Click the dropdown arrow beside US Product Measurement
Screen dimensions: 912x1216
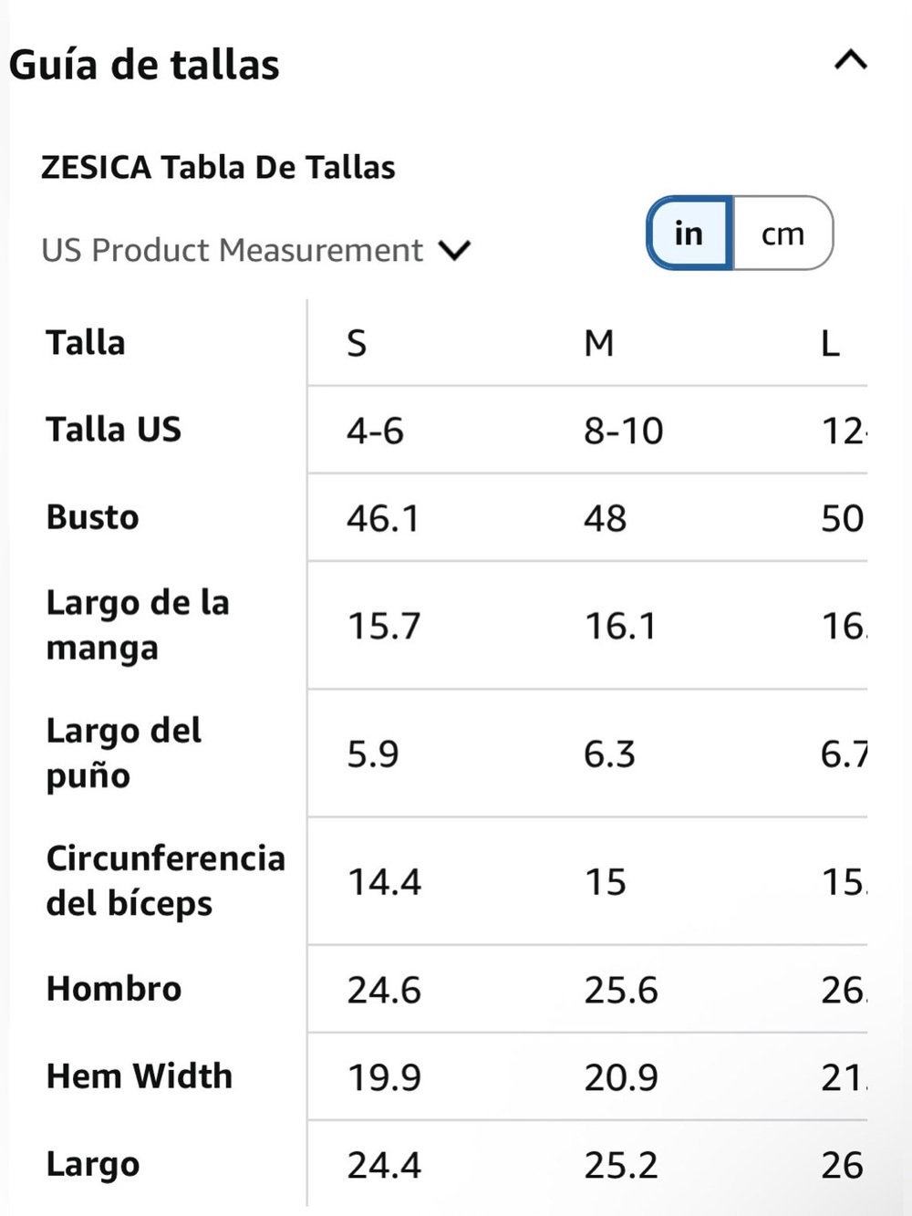point(454,250)
